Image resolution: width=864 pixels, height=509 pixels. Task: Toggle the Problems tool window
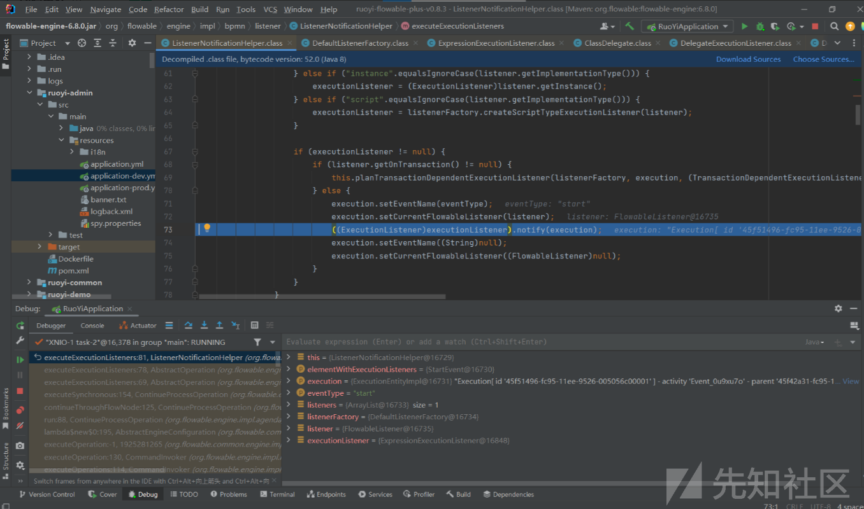(x=229, y=494)
